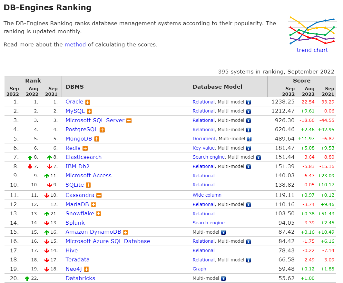The image size is (343, 283).
Task: Open the Databricks link
Action: (x=80, y=278)
